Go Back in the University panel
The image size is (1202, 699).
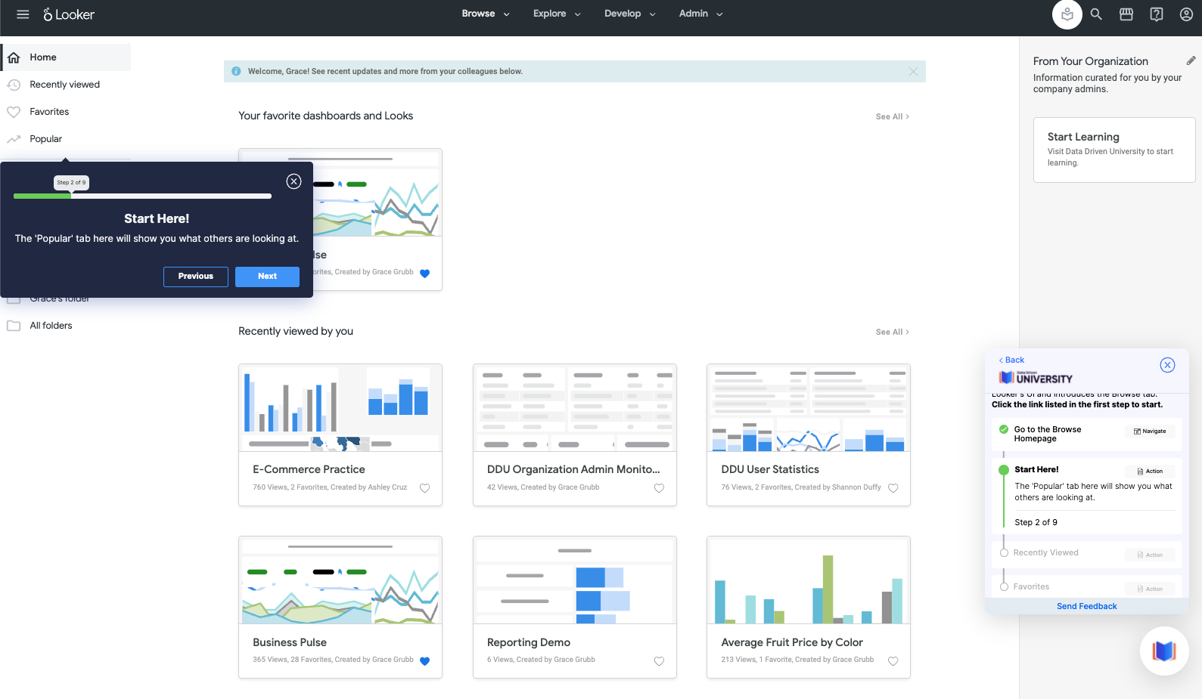1011,360
